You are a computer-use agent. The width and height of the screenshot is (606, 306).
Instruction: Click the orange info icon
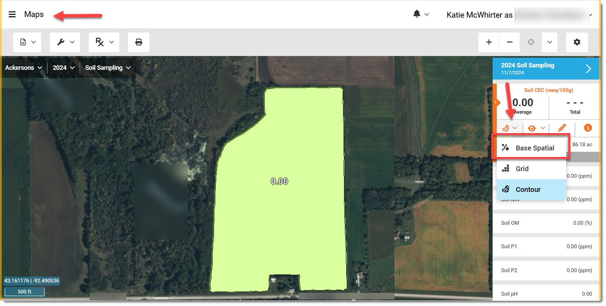pyautogui.click(x=588, y=128)
